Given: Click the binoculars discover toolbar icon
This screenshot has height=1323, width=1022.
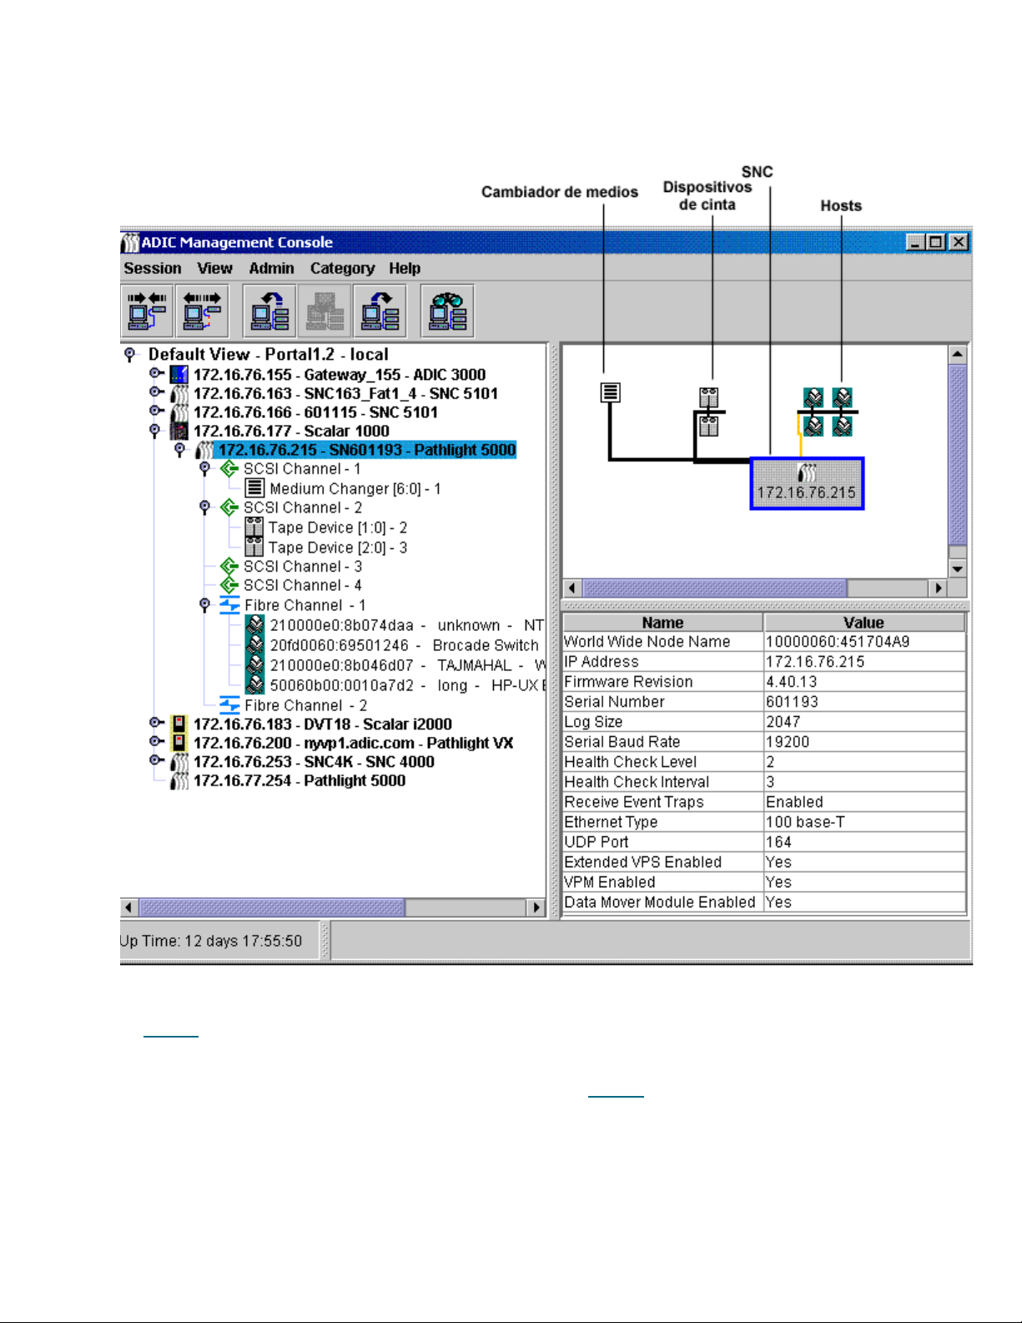Looking at the screenshot, I should point(447,311).
